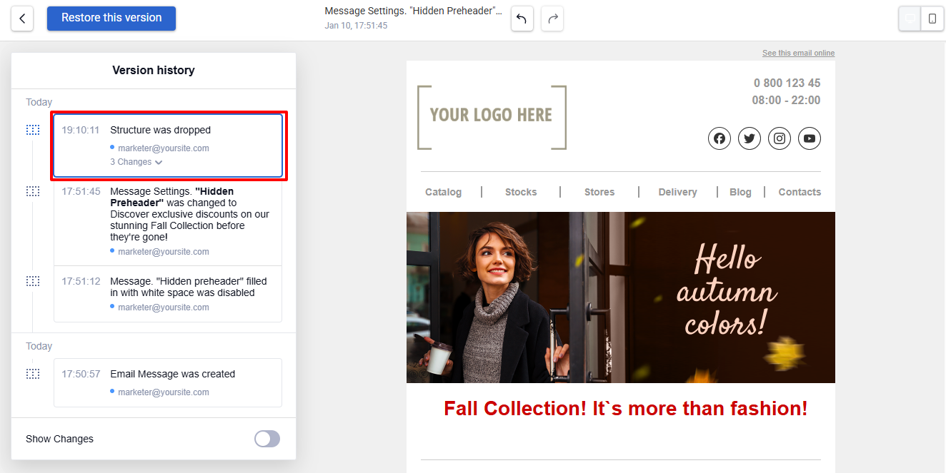This screenshot has width=946, height=473.
Task: Click Restore this version button
Action: pyautogui.click(x=111, y=18)
